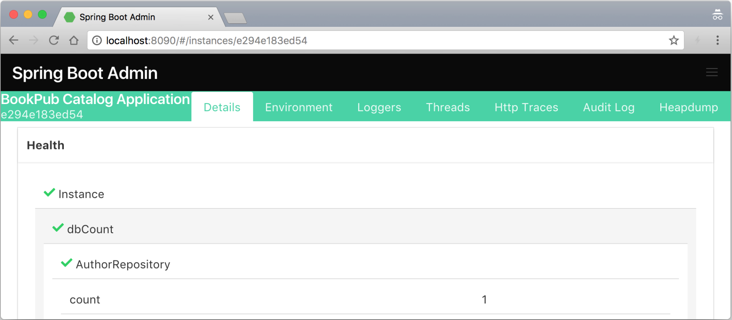This screenshot has height=320, width=732.
Task: Click the red close window button
Action: pos(14,15)
